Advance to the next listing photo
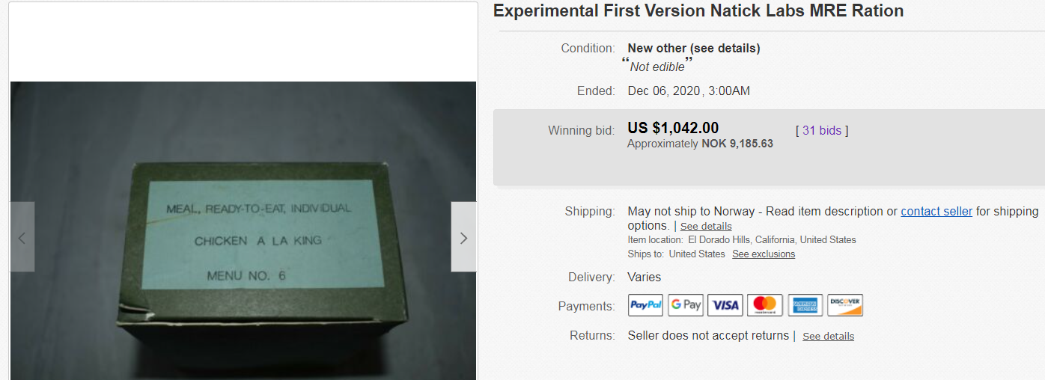This screenshot has height=380, width=1045. coord(463,237)
